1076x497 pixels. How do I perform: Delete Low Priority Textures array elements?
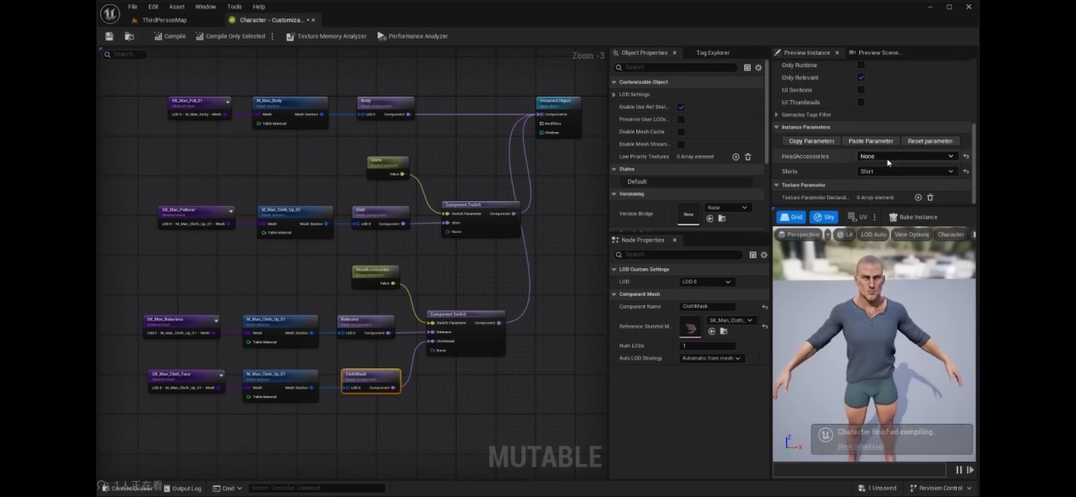[748, 156]
